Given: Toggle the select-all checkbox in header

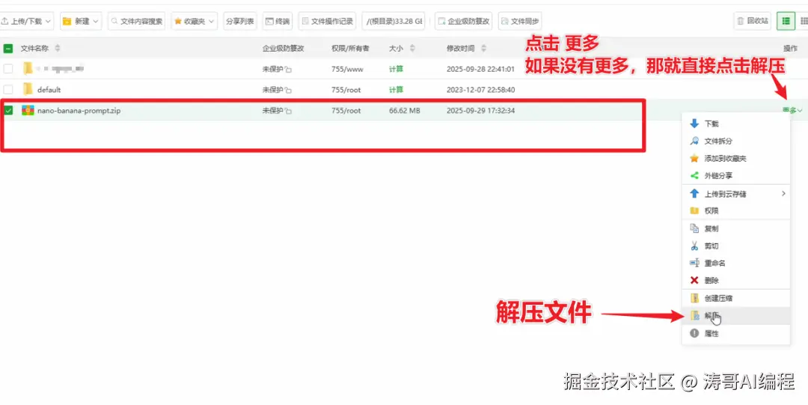Looking at the screenshot, I should pos(7,49).
